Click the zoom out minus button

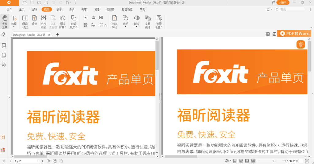tap(258, 161)
